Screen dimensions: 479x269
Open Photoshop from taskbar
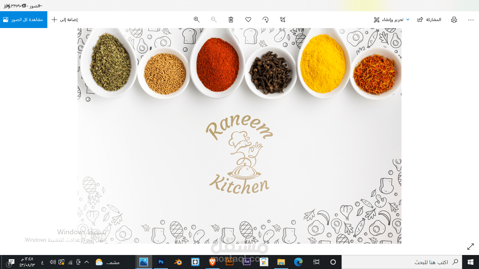click(x=161, y=262)
